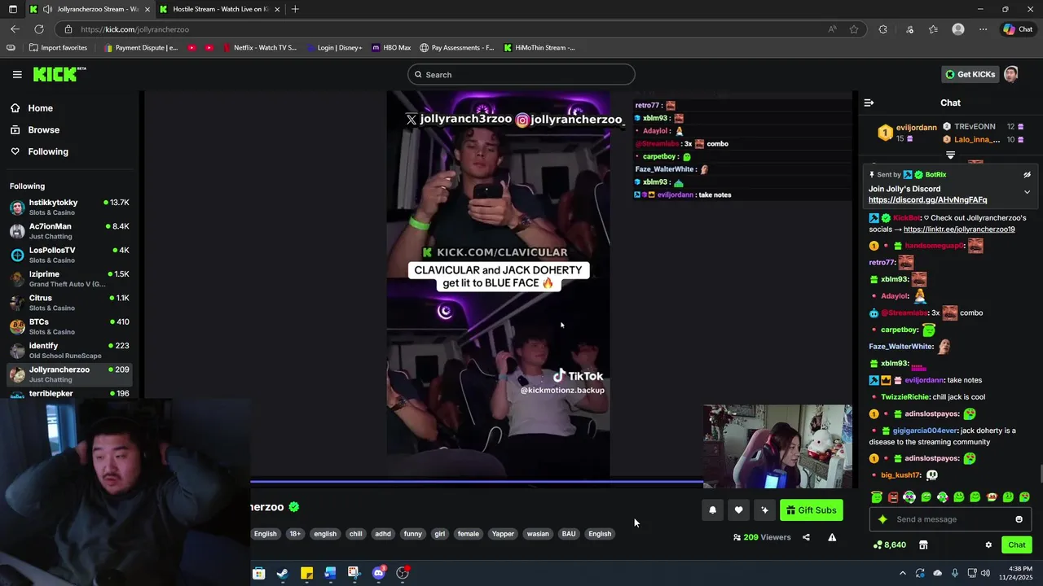Add page to favorites star icon

click(x=854, y=29)
